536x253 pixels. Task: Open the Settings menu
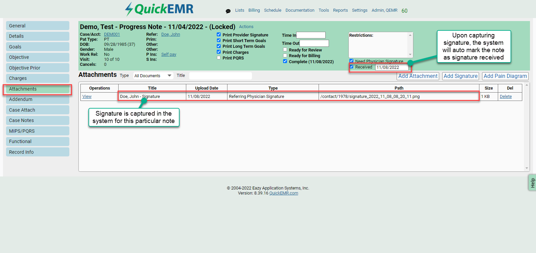pyautogui.click(x=360, y=10)
